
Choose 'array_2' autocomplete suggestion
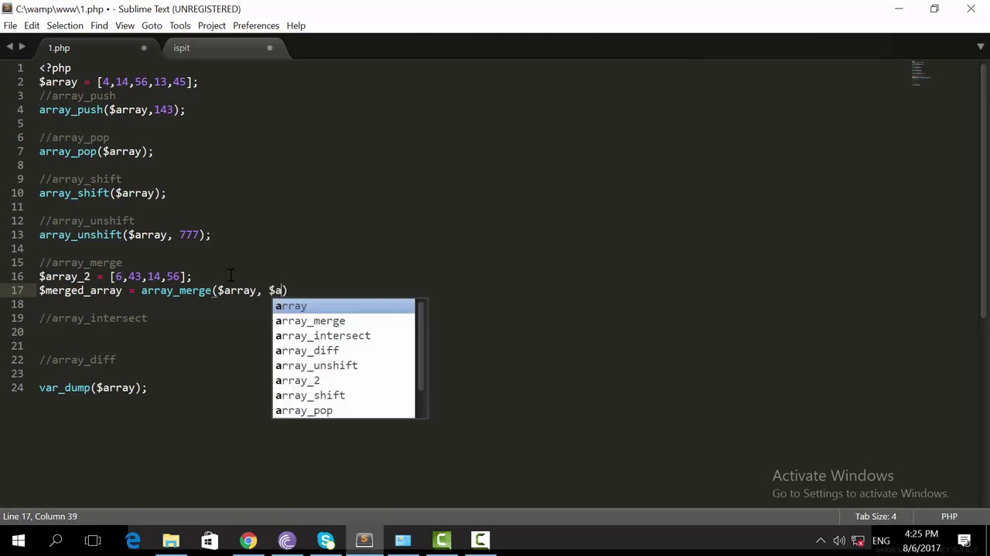344,381
